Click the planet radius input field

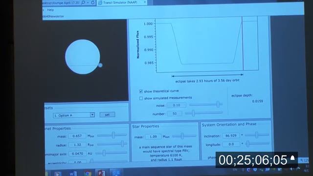click(77, 145)
